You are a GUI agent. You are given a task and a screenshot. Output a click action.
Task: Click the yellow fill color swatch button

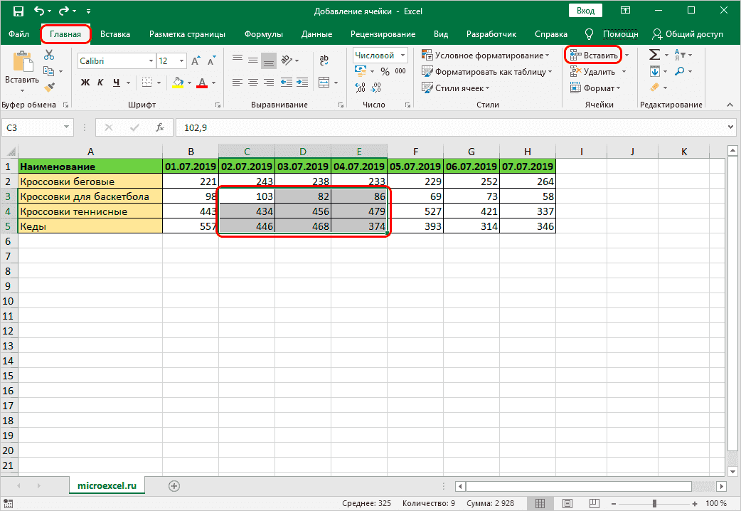click(178, 83)
